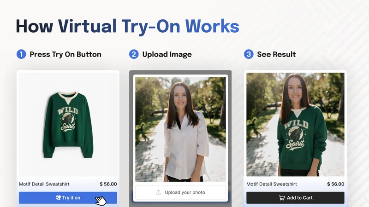Select the green sweatshirt product image
This screenshot has height=207, width=369.
click(68, 124)
